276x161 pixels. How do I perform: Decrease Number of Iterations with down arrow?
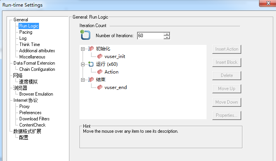[166, 37]
